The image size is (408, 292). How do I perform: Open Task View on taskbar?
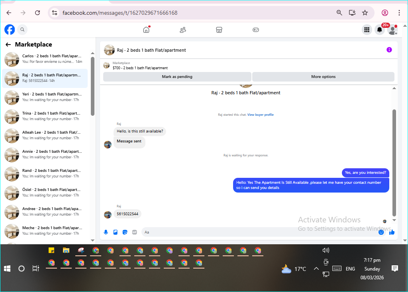[x=35, y=269]
